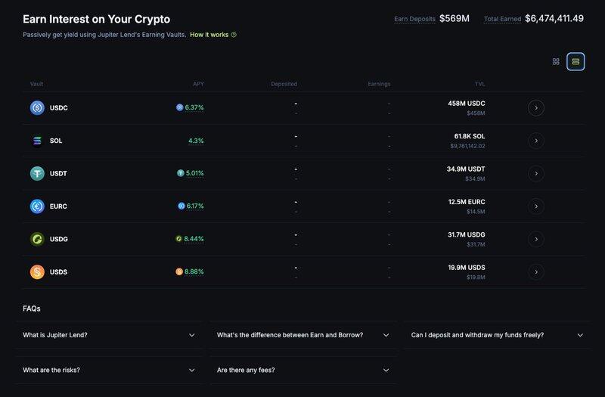Click the EURC euro coin icon
Viewport: 605px width, 397px height.
(37, 206)
